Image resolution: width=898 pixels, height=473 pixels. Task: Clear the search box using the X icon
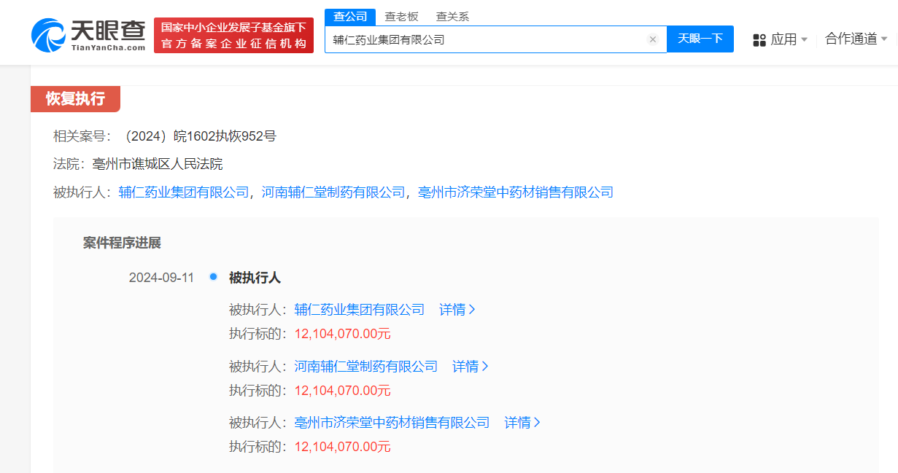653,39
